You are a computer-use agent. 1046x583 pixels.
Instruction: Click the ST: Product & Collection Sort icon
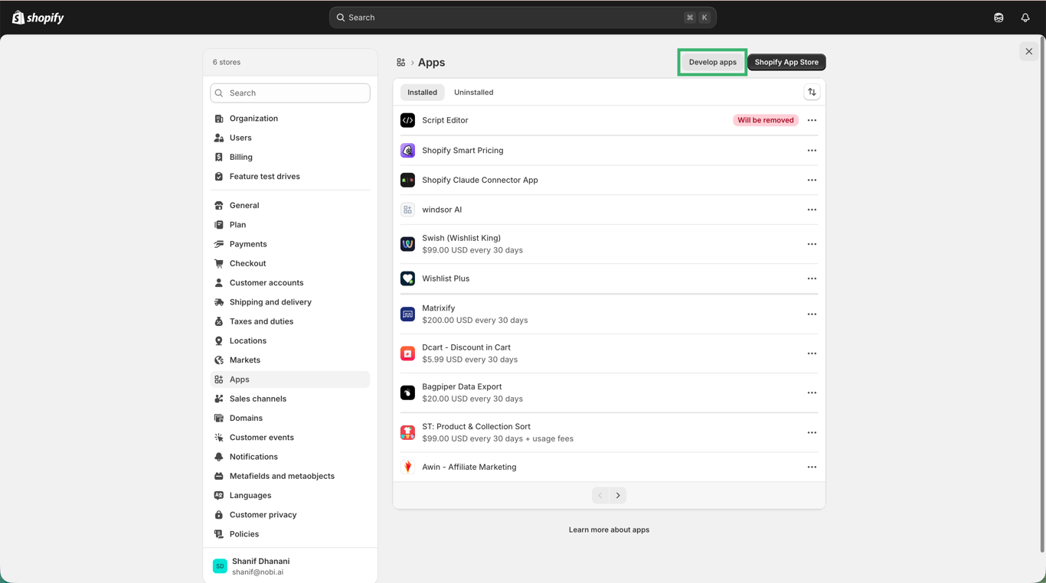tap(407, 433)
